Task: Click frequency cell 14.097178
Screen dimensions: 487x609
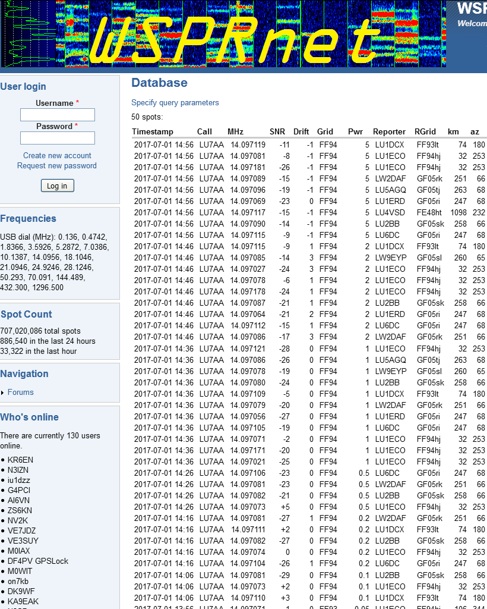Action: pyautogui.click(x=248, y=291)
